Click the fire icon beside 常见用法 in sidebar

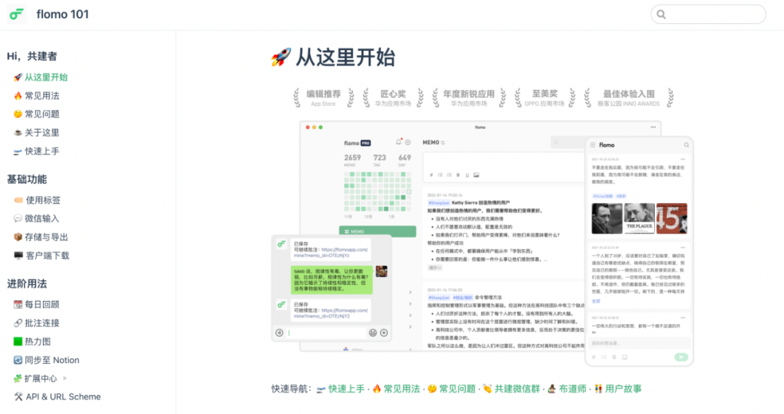(18, 96)
